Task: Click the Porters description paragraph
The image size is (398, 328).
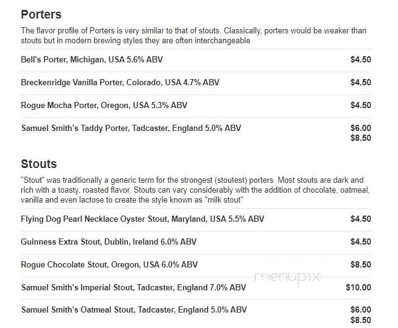Action: [x=193, y=35]
